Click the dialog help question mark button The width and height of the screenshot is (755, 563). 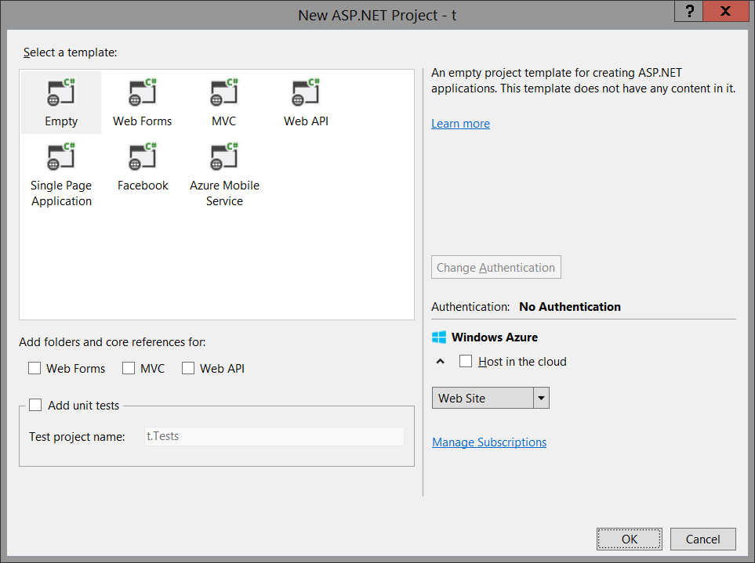(690, 12)
